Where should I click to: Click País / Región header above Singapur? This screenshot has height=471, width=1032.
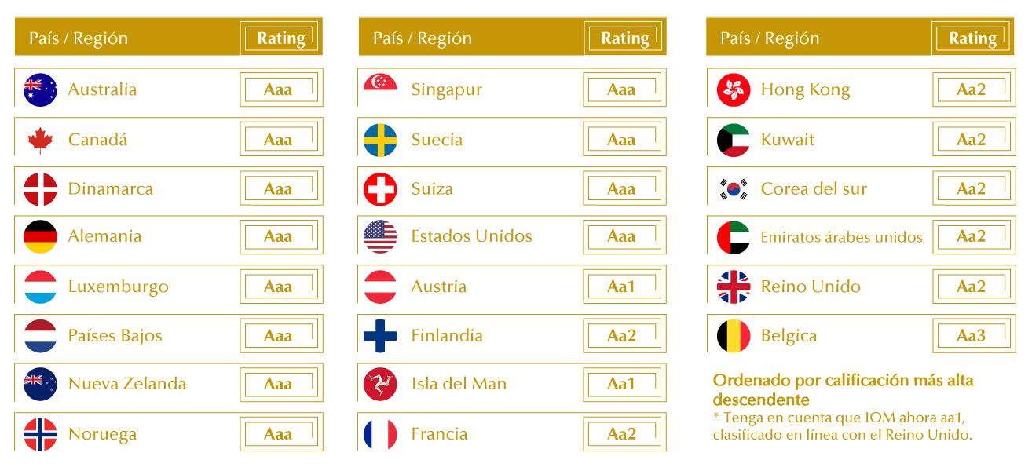click(x=423, y=38)
